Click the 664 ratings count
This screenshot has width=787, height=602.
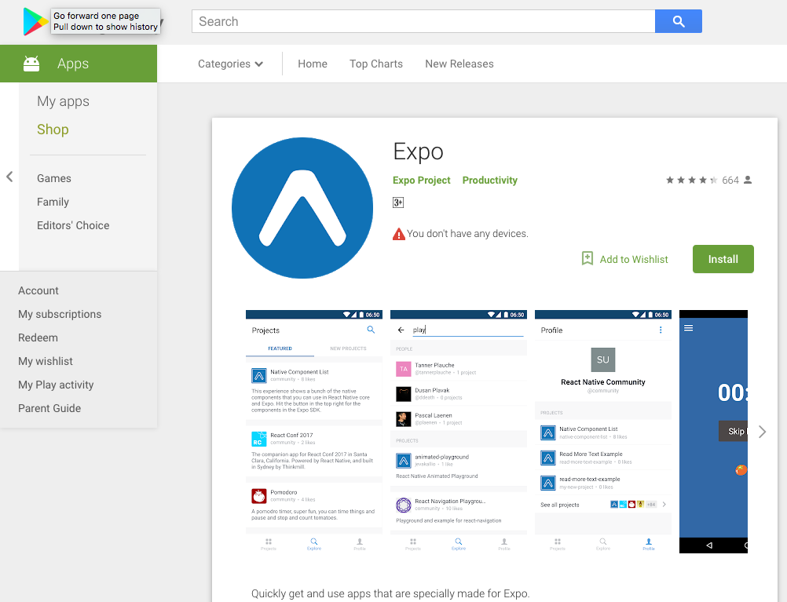pos(730,180)
